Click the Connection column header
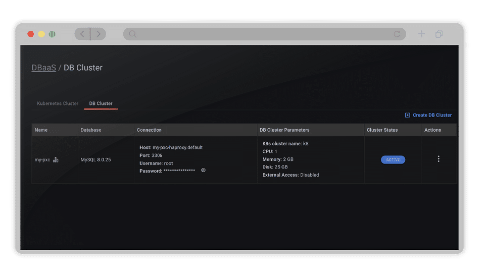 (x=149, y=130)
